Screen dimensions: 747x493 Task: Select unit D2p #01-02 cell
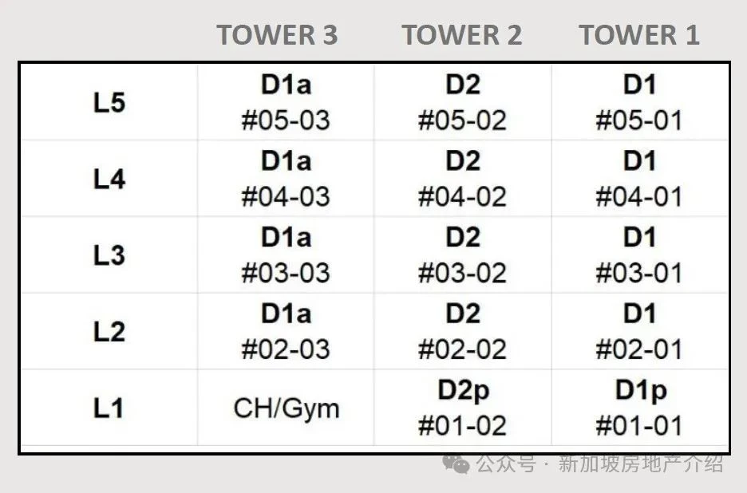[463, 408]
